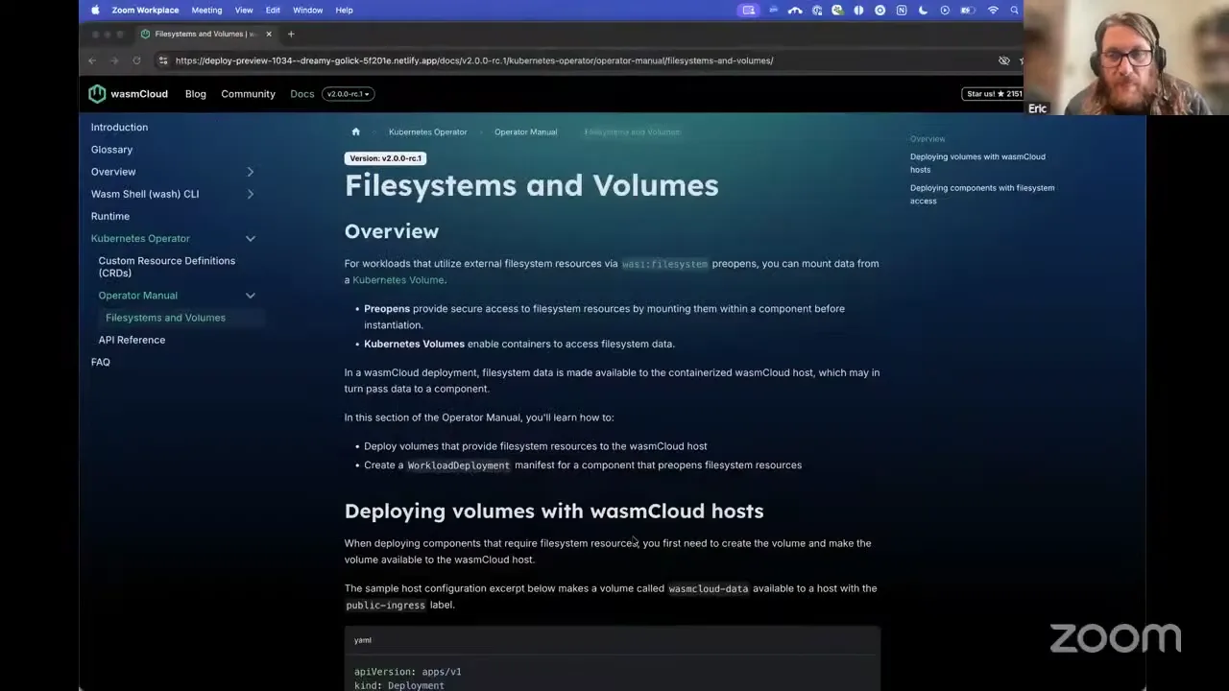Click Operator Manual breadcrumb

coord(525,131)
